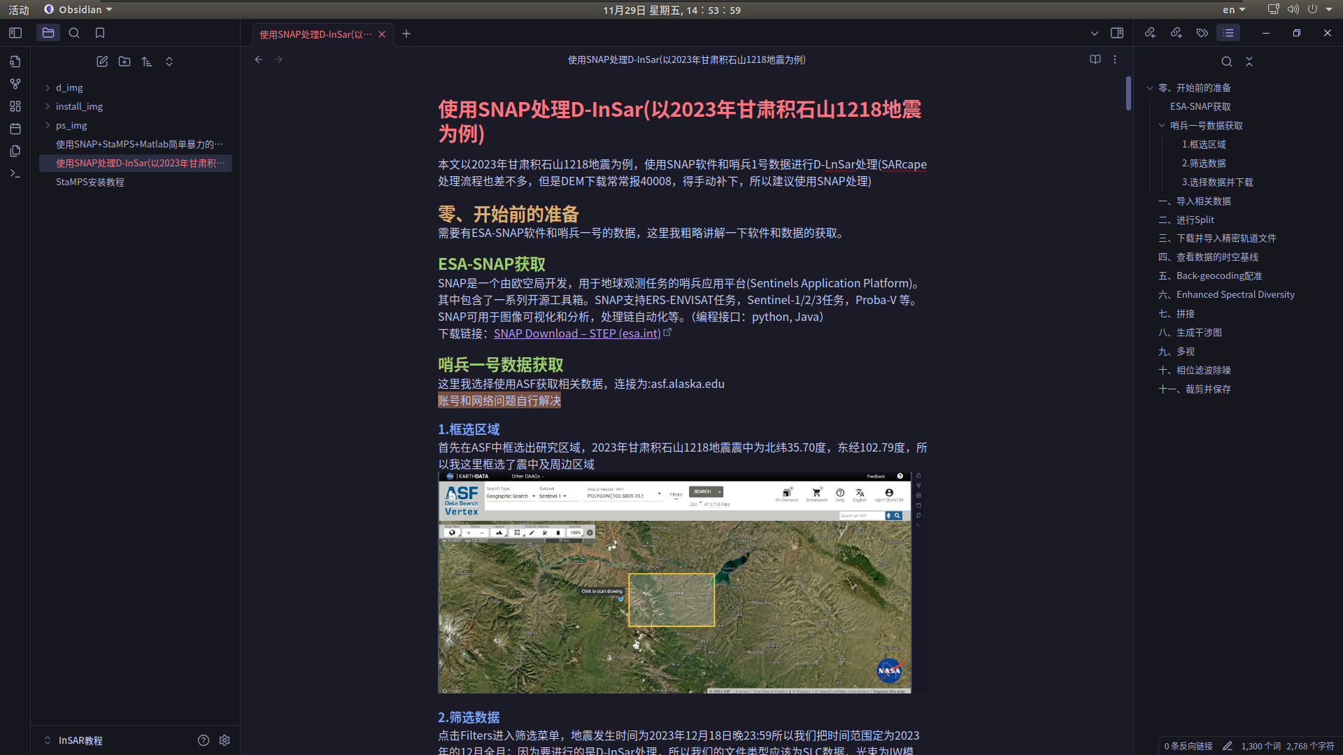1343x755 pixels.
Task: Open command palette terminal icon
Action: pos(15,173)
